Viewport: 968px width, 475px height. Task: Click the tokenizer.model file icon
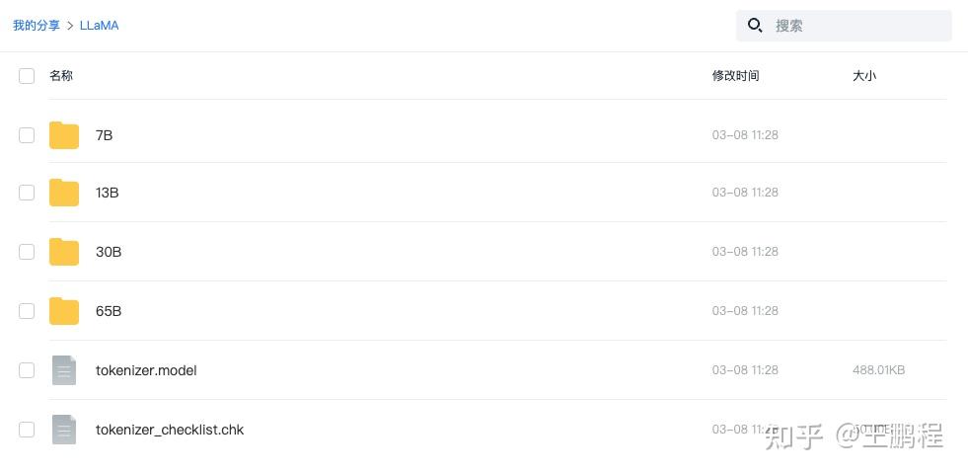tap(64, 370)
